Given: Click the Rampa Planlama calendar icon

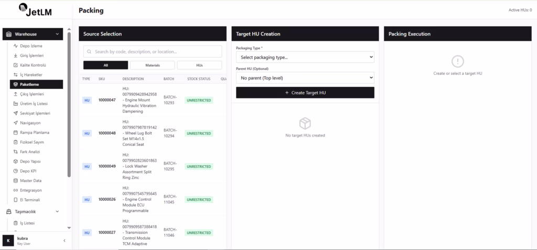Looking at the screenshot, I should (16, 132).
